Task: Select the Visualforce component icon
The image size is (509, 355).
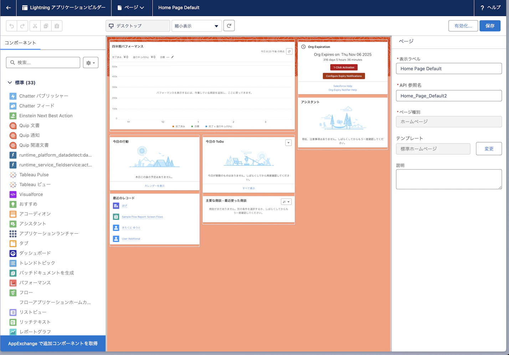Action: [x=13, y=194]
